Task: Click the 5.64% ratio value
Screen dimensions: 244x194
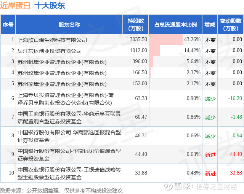Action: pyautogui.click(x=193, y=61)
